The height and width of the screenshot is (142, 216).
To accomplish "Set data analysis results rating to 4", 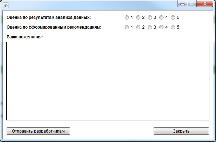I will [161, 17].
